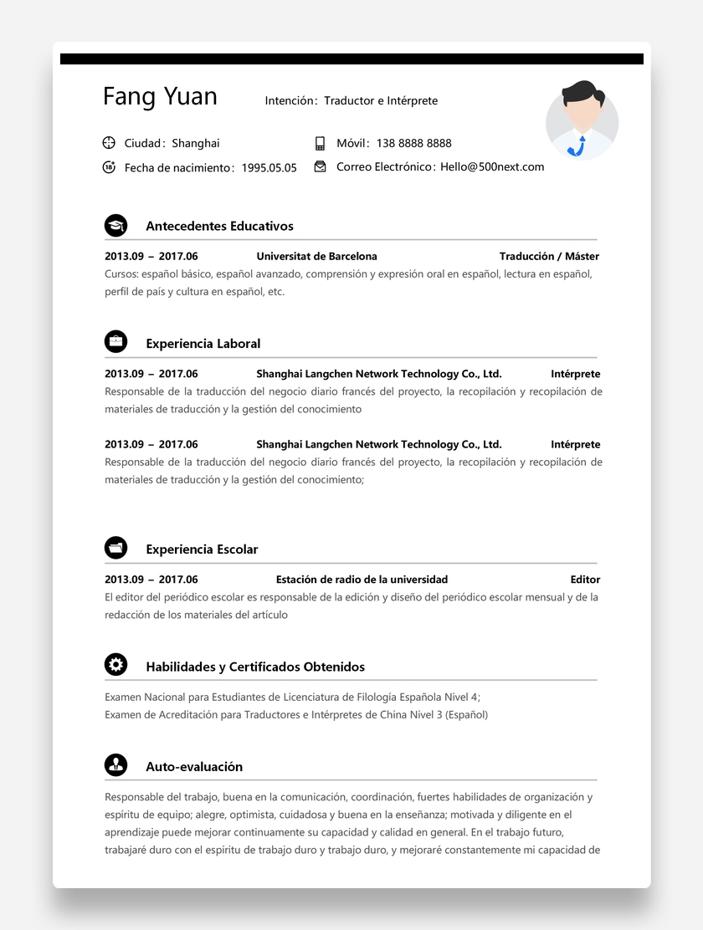Click the Experiencia Laboral section heading
This screenshot has width=703, height=930.
203,343
